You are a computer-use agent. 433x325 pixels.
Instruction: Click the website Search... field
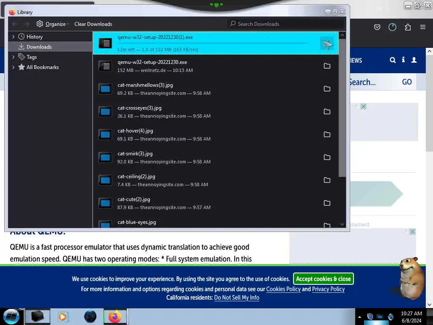tap(374, 82)
